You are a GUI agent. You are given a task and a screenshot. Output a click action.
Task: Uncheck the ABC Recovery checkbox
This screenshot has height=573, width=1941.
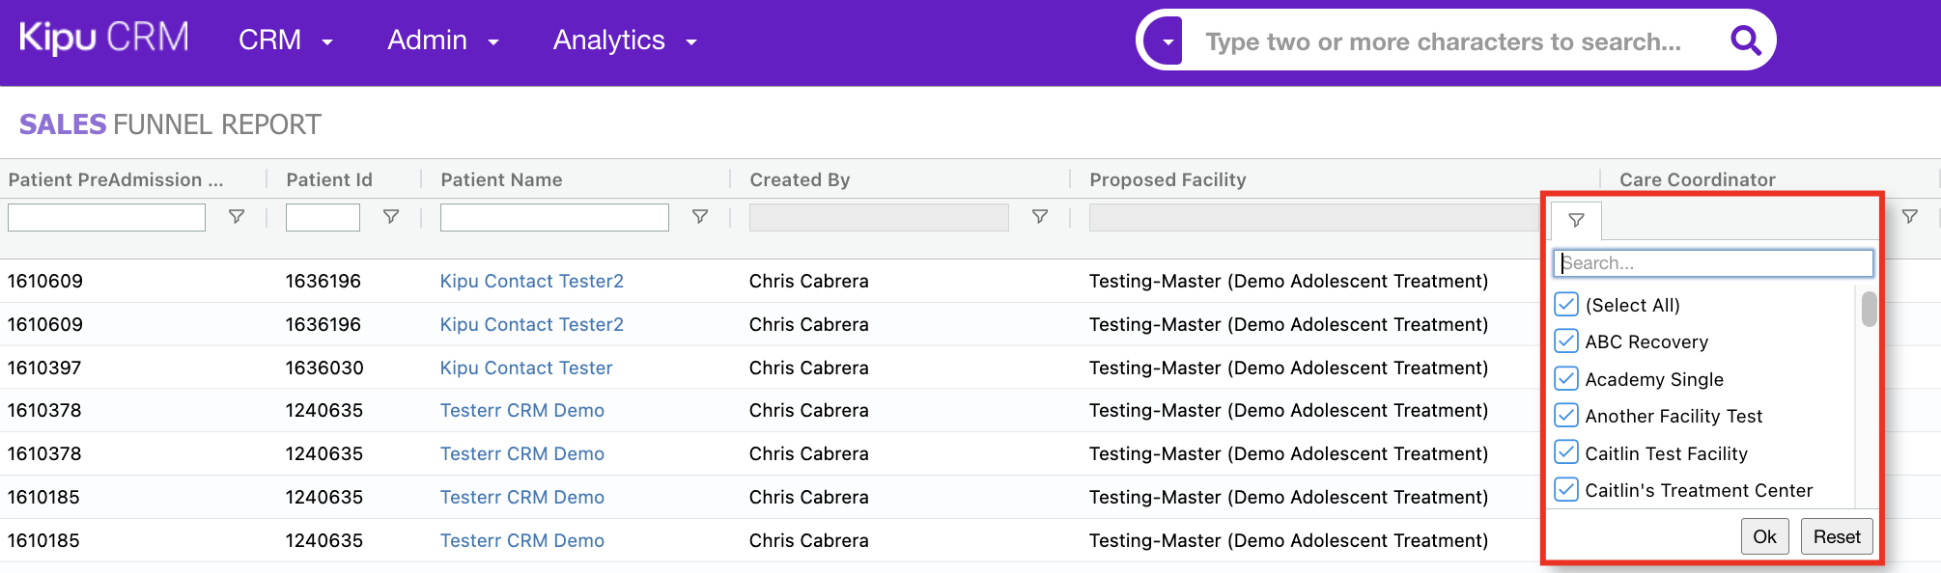click(1566, 341)
